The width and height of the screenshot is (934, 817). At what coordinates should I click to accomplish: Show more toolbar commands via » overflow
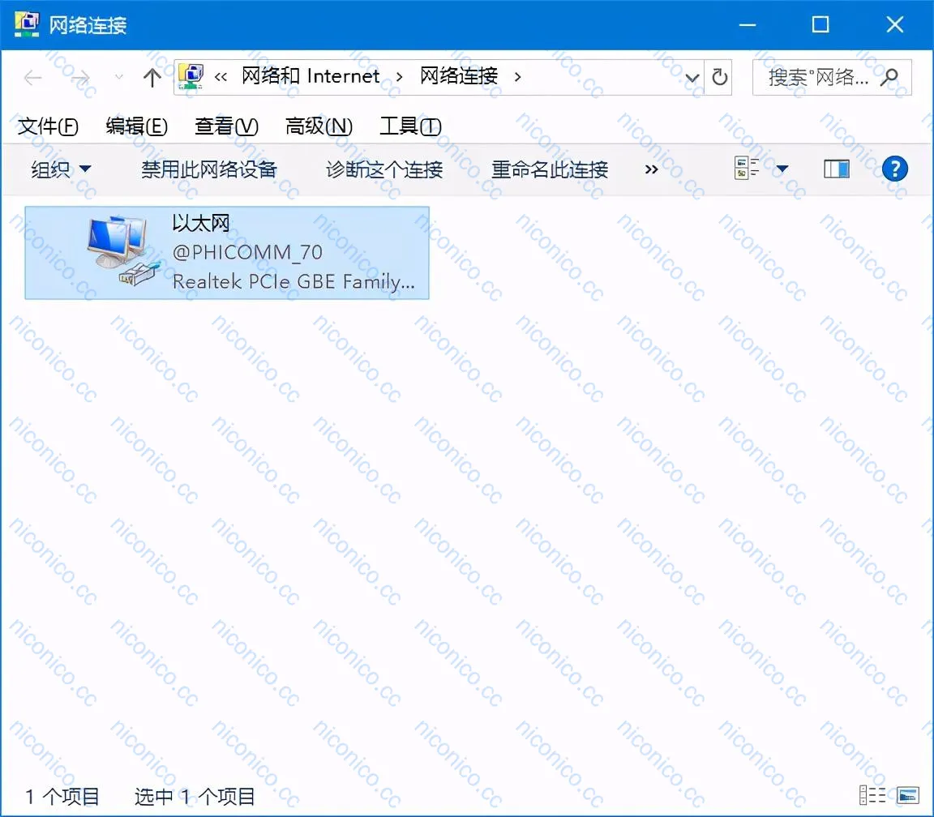point(651,169)
